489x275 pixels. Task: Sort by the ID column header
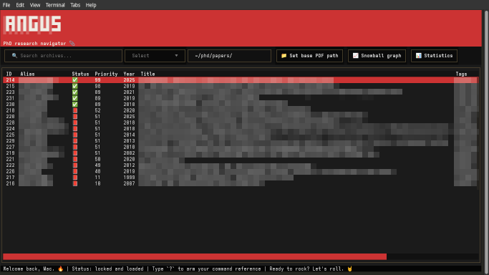9,74
